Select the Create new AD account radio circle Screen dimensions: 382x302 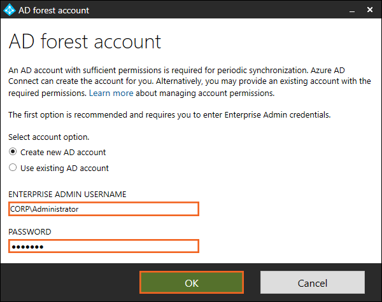pos(12,153)
